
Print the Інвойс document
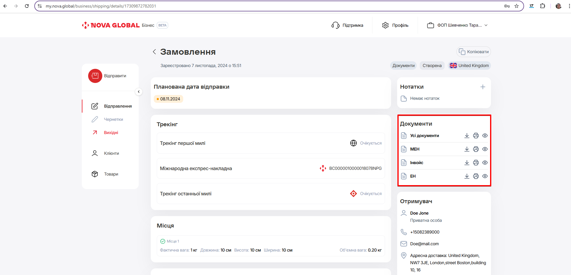point(476,163)
